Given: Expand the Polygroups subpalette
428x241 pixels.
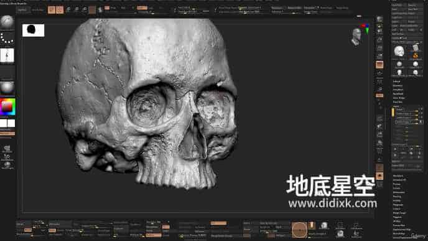Looking at the screenshot, I should click(398, 205).
